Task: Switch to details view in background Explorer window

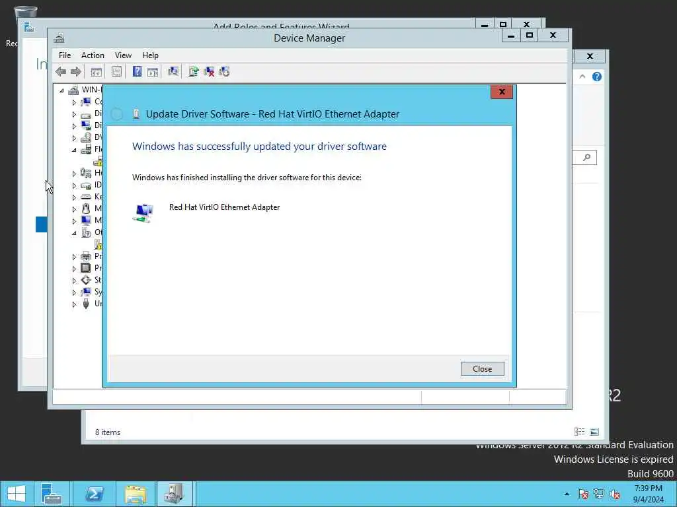Action: (x=579, y=432)
